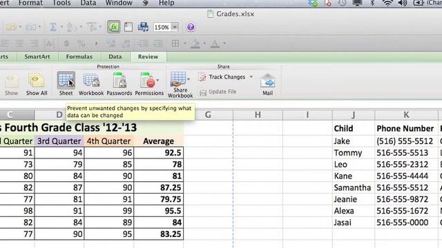Click the Wi-Fi icon in menu bar
The image size is (442, 248).
click(387, 3)
